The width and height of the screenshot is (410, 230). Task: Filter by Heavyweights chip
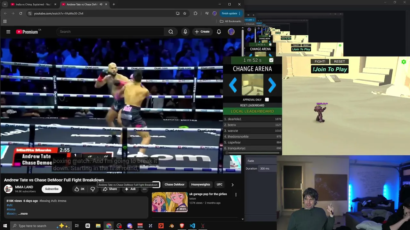[x=201, y=185]
